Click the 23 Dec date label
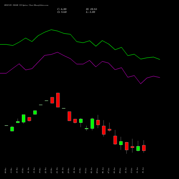 51,170
